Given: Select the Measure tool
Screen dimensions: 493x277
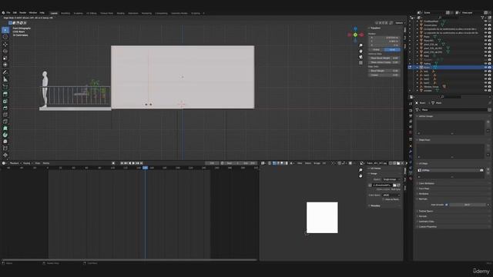Looking at the screenshot, I should pyautogui.click(x=5, y=79).
